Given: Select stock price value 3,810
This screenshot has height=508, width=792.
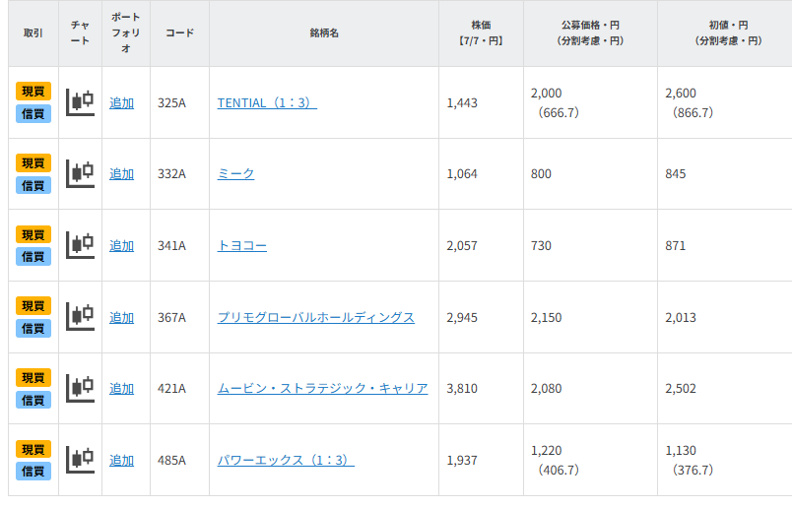Looking at the screenshot, I should click(462, 389).
